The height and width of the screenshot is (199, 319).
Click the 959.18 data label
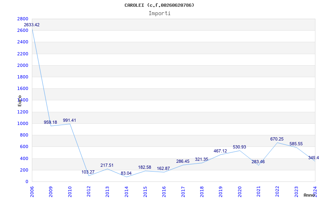(x=51, y=123)
